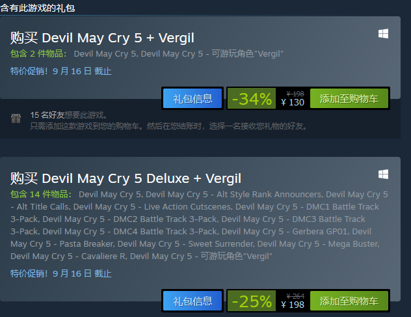Add Devil May Cry 5 + Vergil to cart
The width and height of the screenshot is (411, 317).
pyautogui.click(x=349, y=99)
